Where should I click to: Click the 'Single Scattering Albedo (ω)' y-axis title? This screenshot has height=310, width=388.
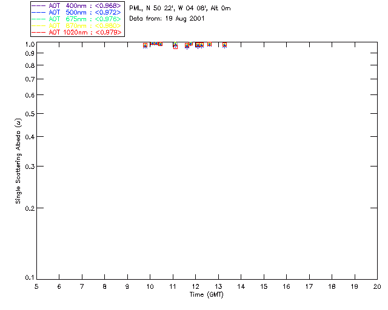(18, 161)
